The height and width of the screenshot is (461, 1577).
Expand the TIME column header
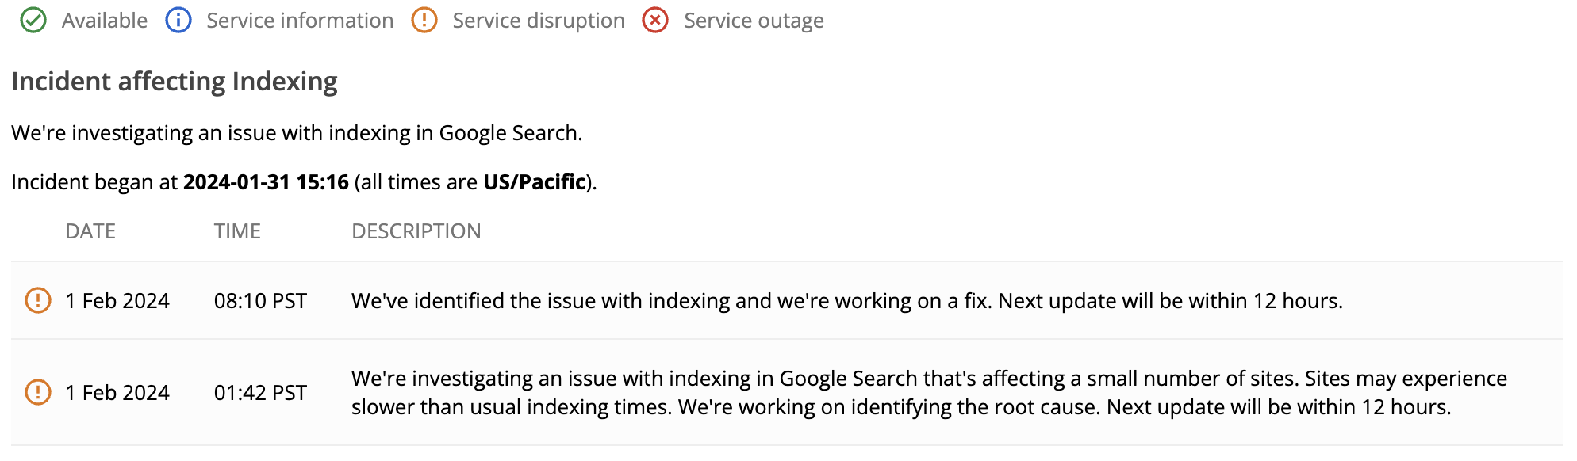(237, 230)
